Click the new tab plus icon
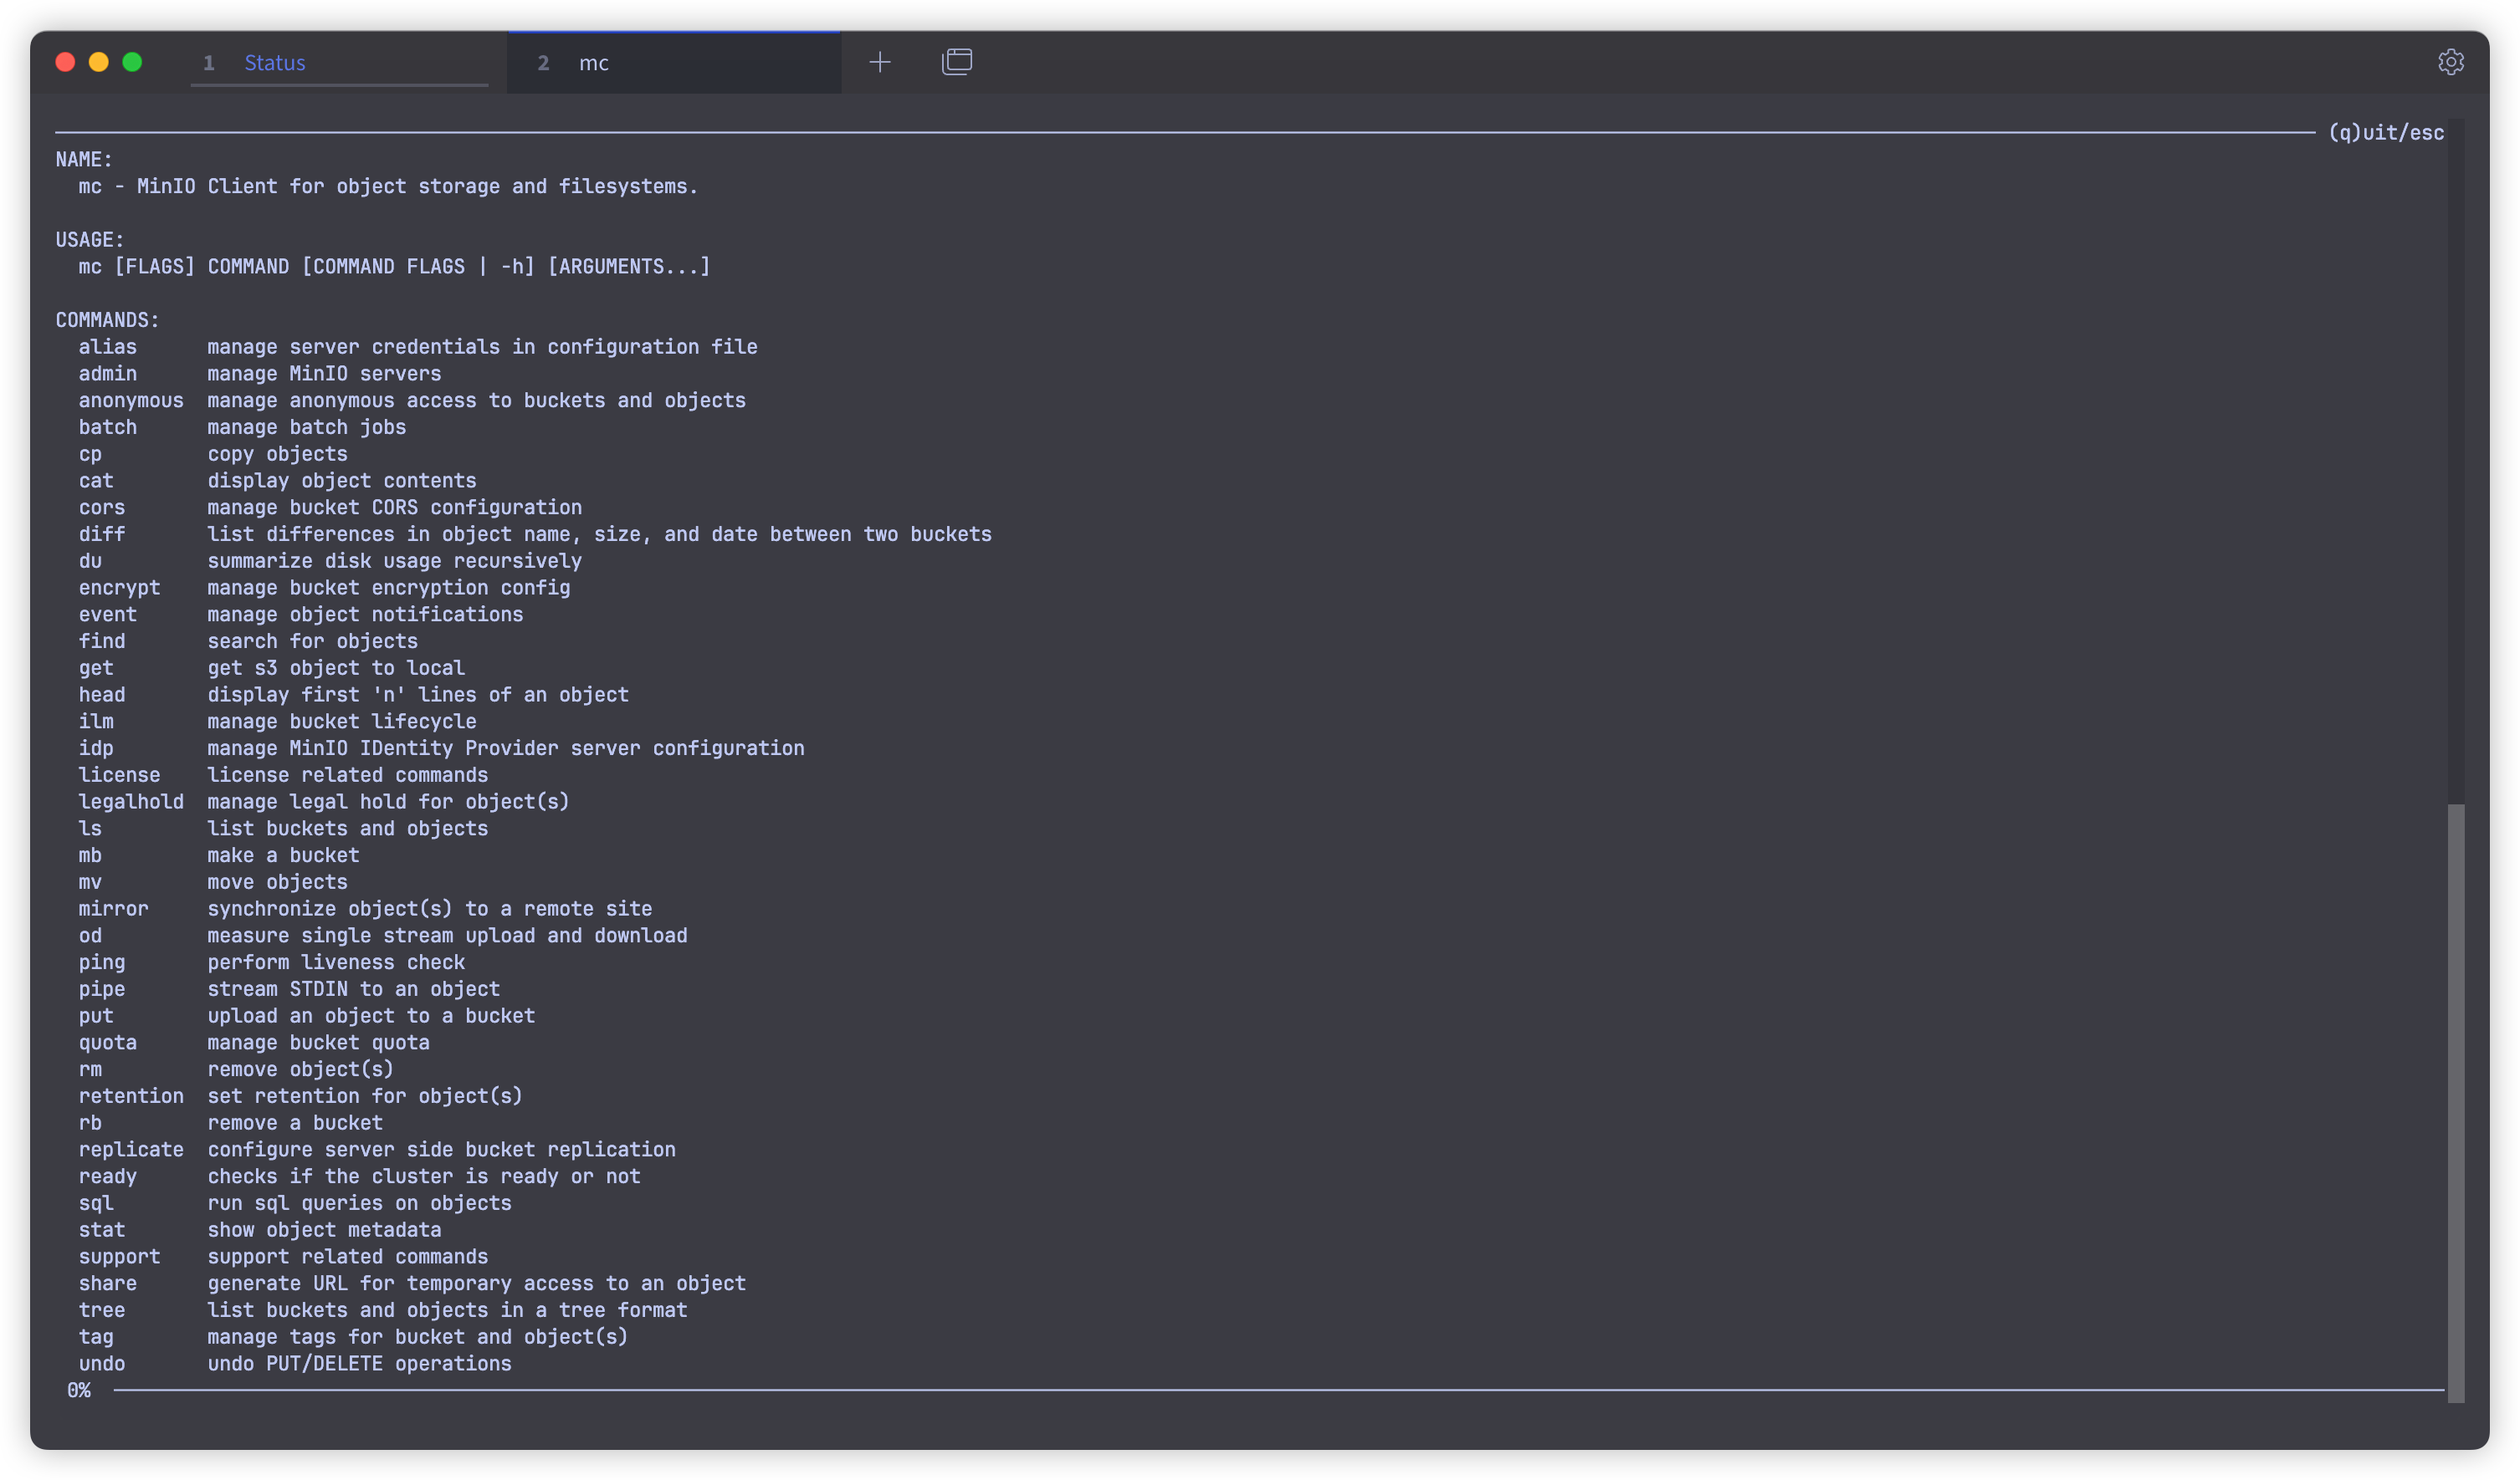2520x1480 pixels. click(x=880, y=62)
